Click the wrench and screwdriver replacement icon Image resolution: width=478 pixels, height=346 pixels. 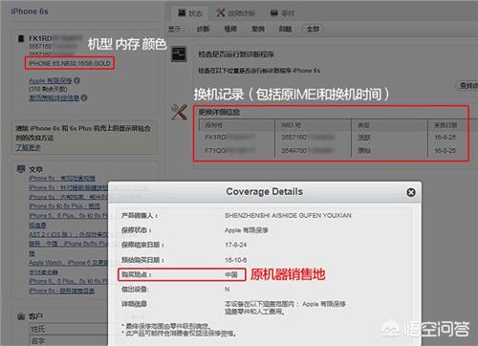pos(179,112)
